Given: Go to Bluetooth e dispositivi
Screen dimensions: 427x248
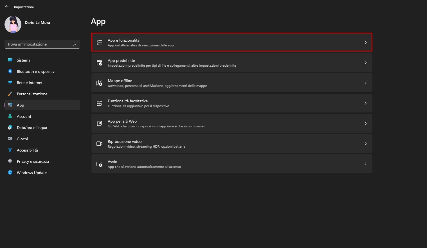Looking at the screenshot, I should click(42, 71).
